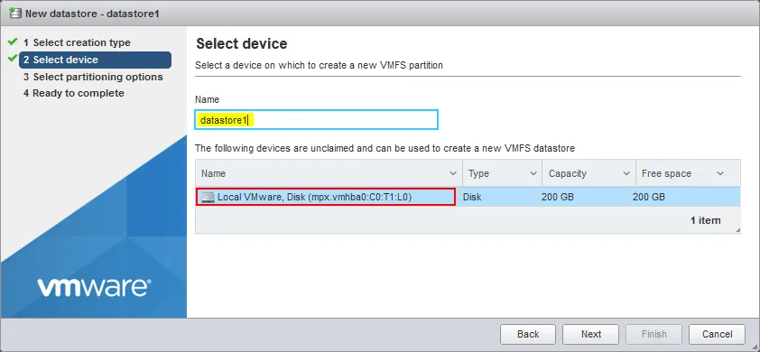Screen dimensions: 760x352
Task: Select step 2 Select device
Action: tap(95, 60)
